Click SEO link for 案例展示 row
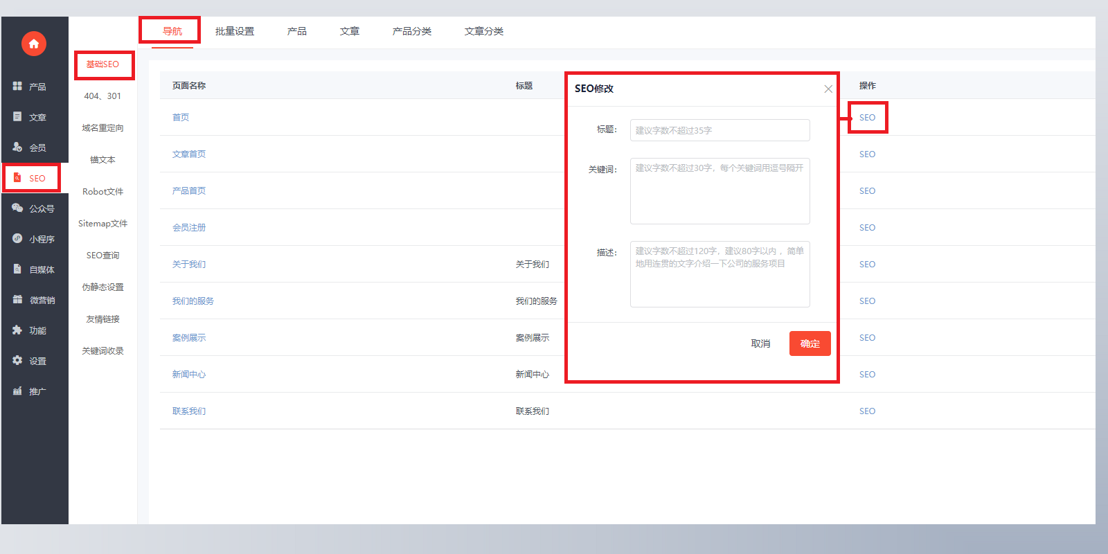Image resolution: width=1108 pixels, height=554 pixels. tap(867, 338)
